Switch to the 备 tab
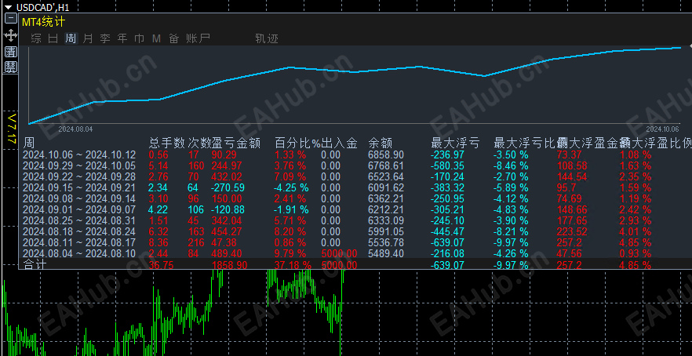The width and height of the screenshot is (692, 356). [174, 38]
